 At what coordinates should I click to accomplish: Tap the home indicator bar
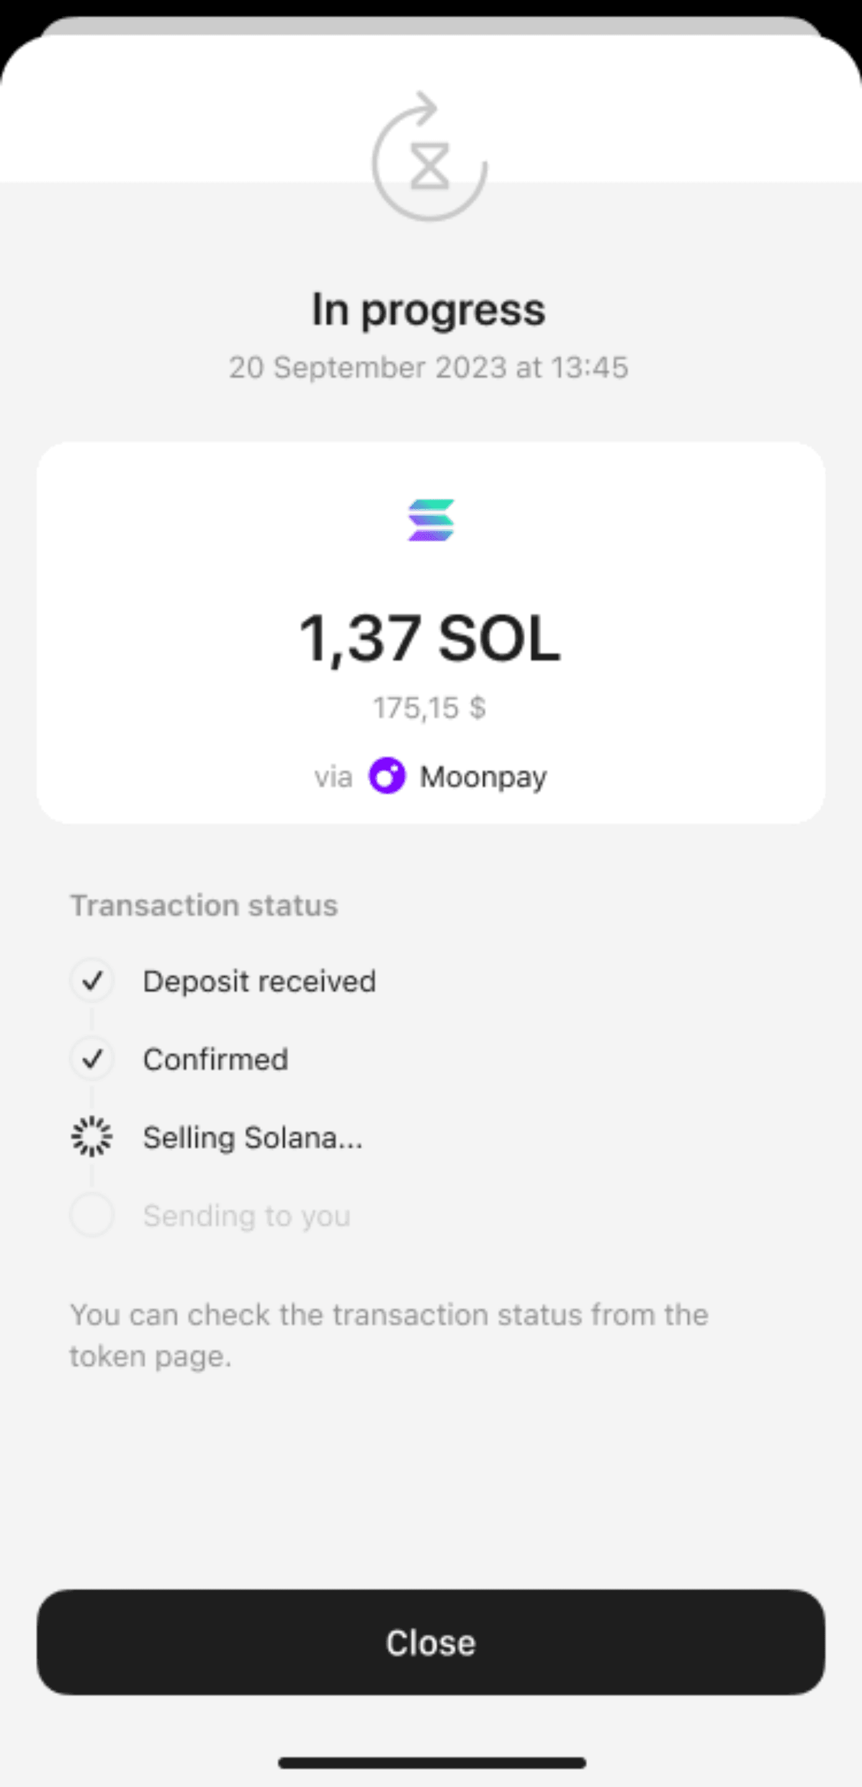tap(431, 1763)
